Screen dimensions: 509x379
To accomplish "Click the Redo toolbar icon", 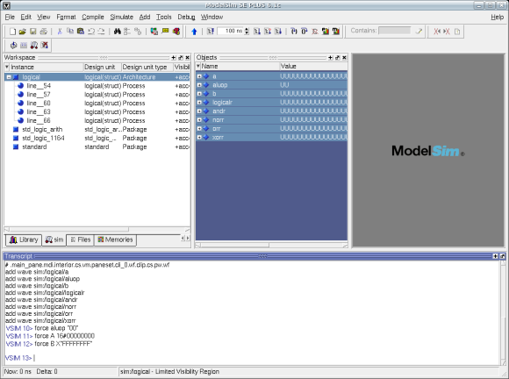I will click(x=101, y=32).
